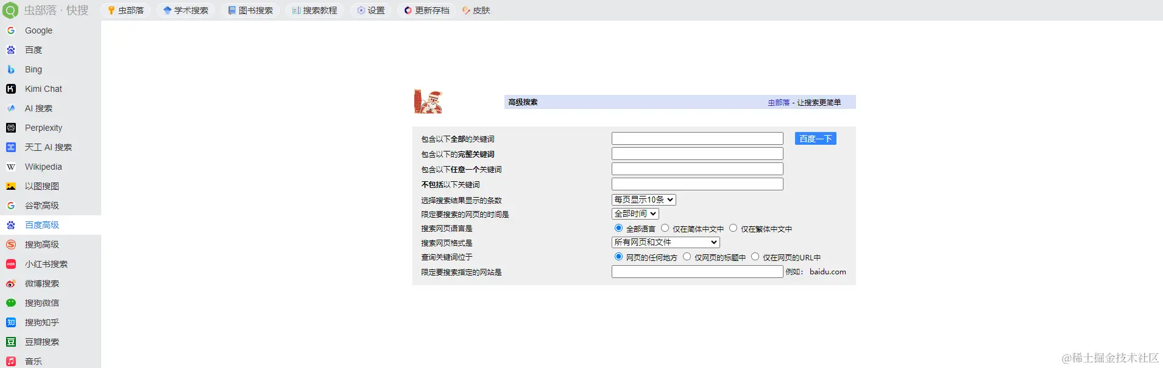This screenshot has height=368, width=1163.
Task: Click the 虫部落 link in header bar
Action: click(779, 103)
